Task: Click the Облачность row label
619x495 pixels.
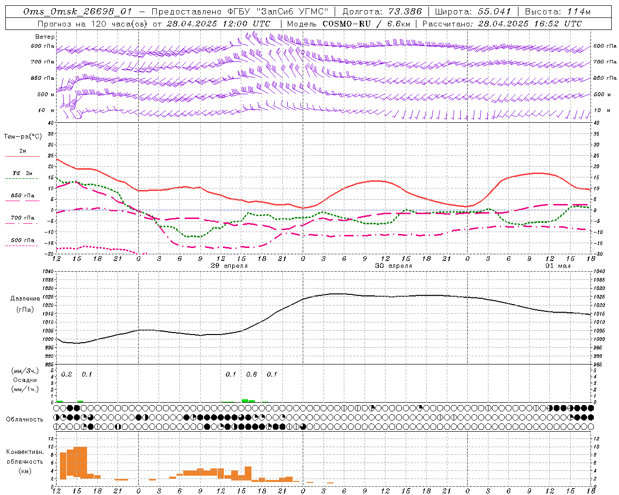Action: [x=25, y=420]
